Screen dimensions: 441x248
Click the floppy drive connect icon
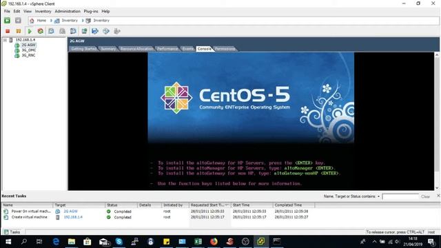(x=95, y=31)
